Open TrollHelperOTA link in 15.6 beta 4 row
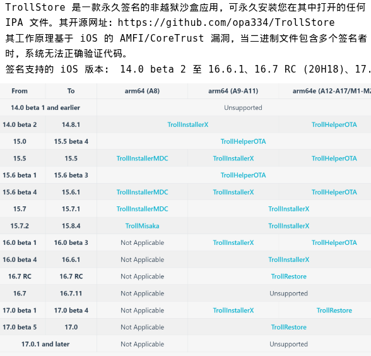Image resolution: width=371 pixels, height=356 pixels. pos(334,192)
